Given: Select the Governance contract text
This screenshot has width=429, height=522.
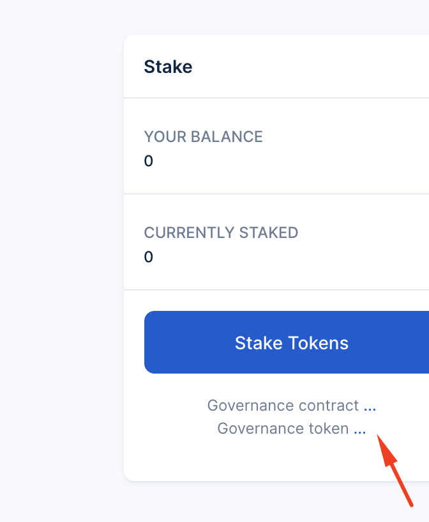Looking at the screenshot, I should 283,405.
